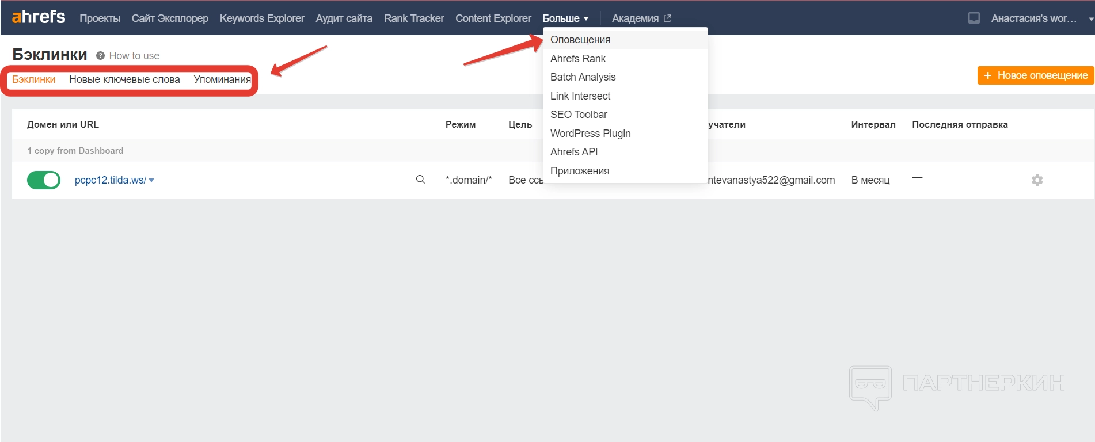Open the account workspace dropdown
The image size is (1095, 442).
coord(1040,18)
